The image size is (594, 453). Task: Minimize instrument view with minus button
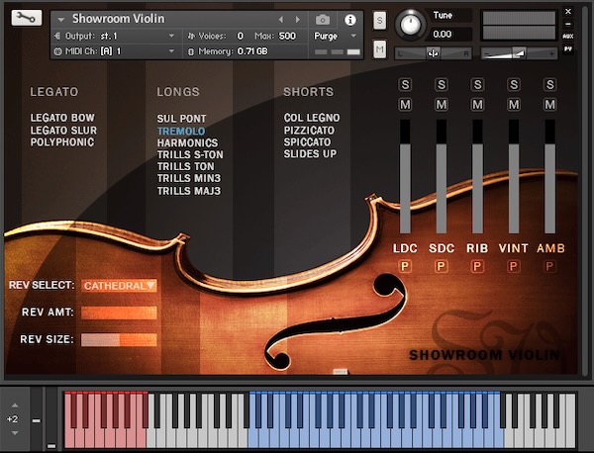(x=568, y=24)
